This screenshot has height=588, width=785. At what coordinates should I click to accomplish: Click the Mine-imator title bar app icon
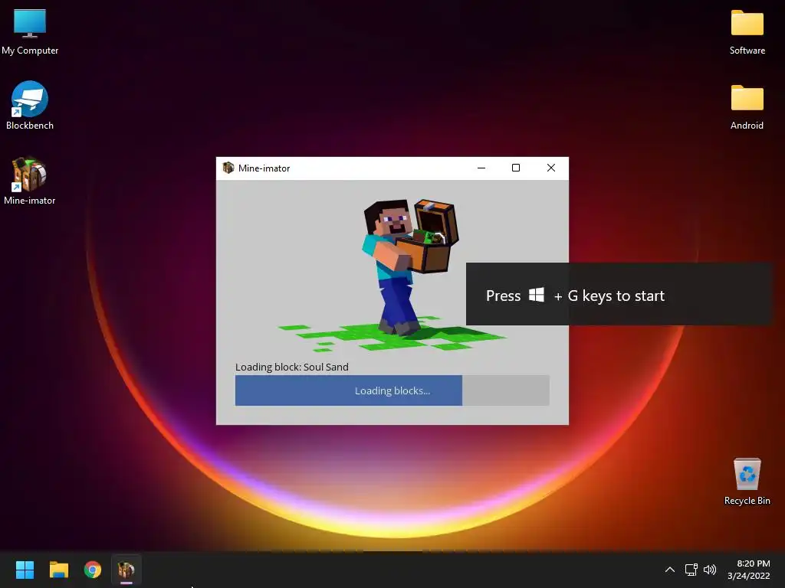coord(228,168)
